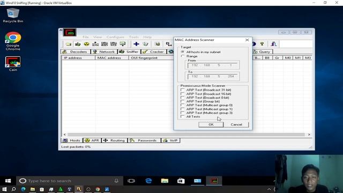
Task: Close the MAC Address Scanner dialog
Action: (x=247, y=40)
